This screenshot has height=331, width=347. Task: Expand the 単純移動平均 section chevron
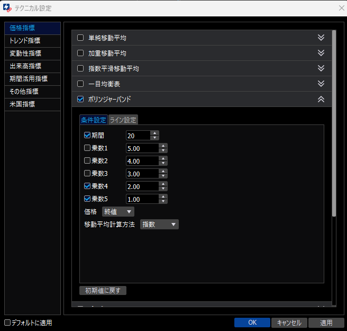coord(321,38)
